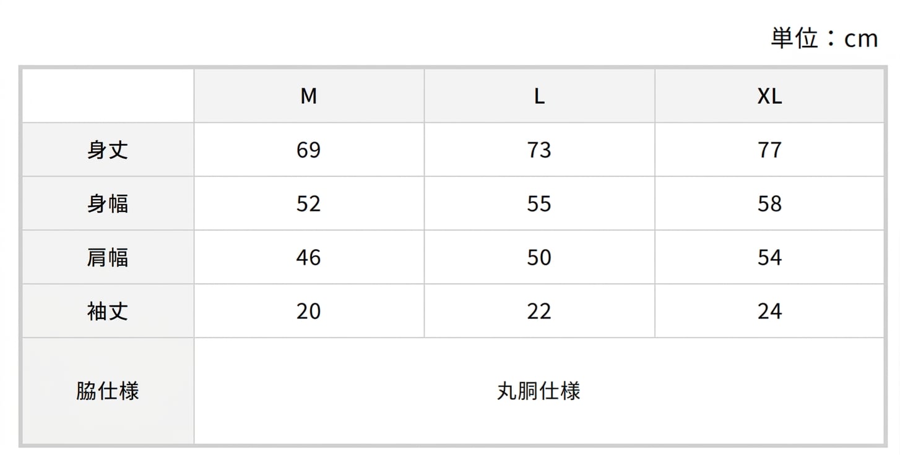Click the 身丈 value 73 for L
This screenshot has width=900, height=455.
coord(539,150)
